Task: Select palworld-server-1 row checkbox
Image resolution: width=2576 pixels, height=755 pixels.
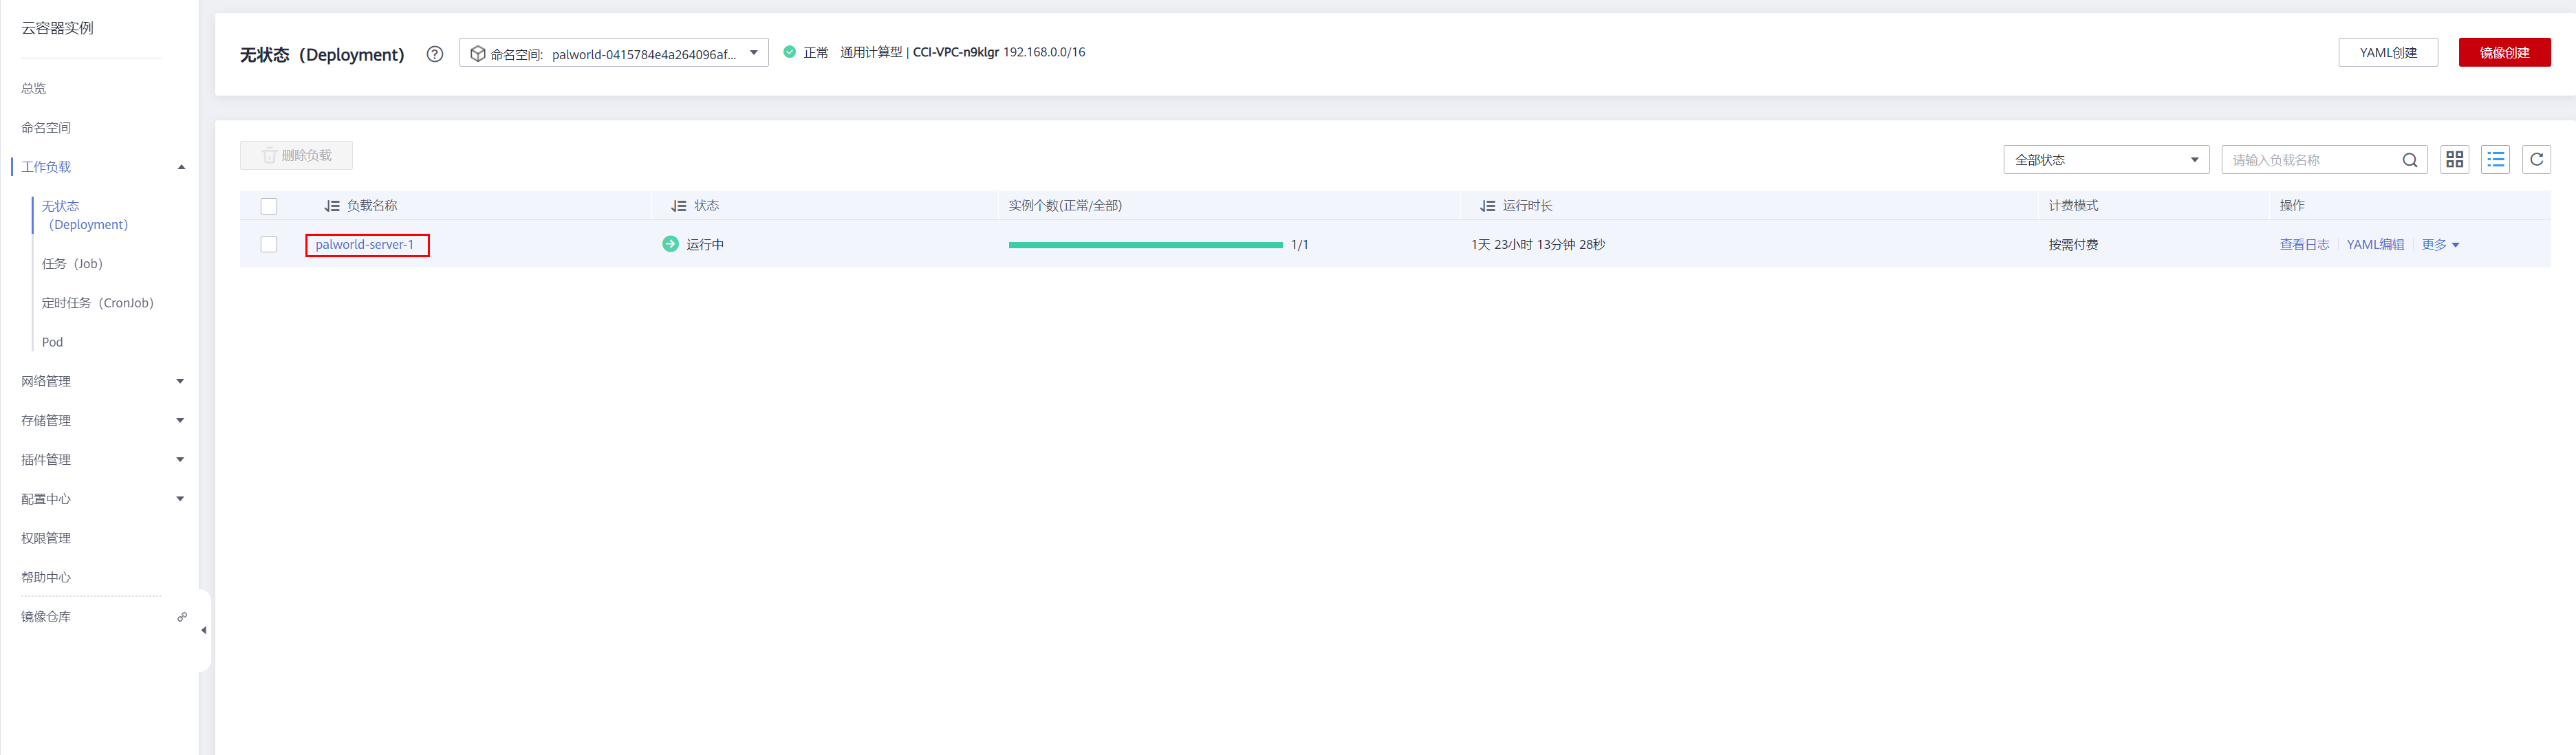Action: coord(269,244)
